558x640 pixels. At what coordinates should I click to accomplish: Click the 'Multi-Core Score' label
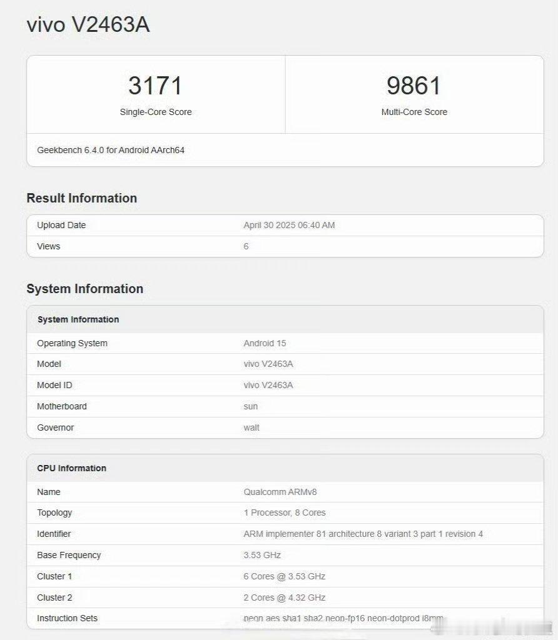point(414,112)
